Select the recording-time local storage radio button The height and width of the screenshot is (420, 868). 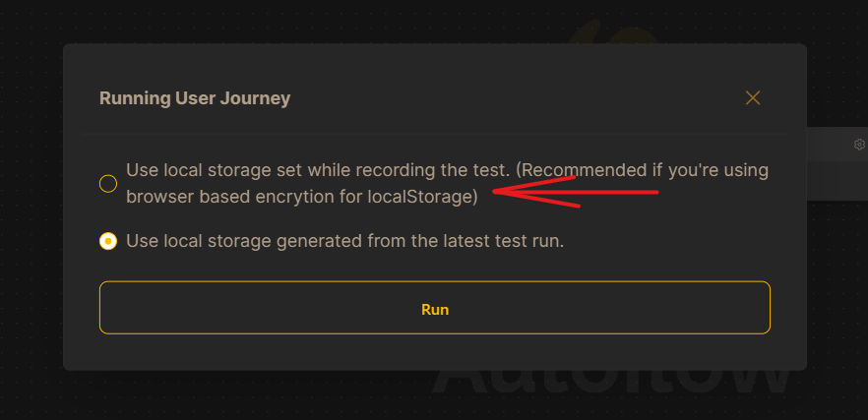[x=108, y=183]
